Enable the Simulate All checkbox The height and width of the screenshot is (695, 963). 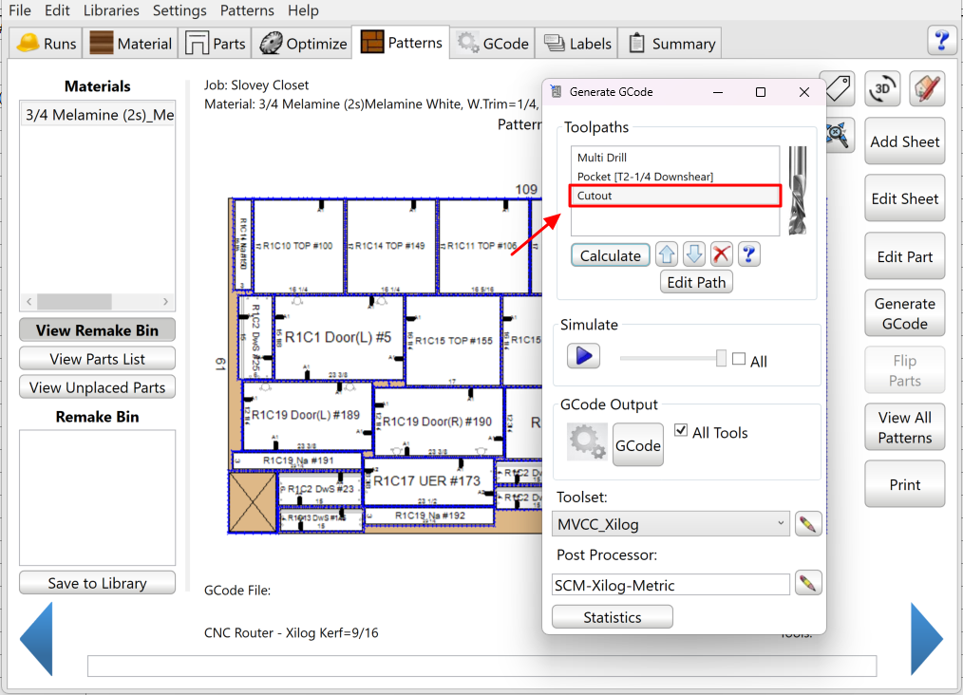739,360
